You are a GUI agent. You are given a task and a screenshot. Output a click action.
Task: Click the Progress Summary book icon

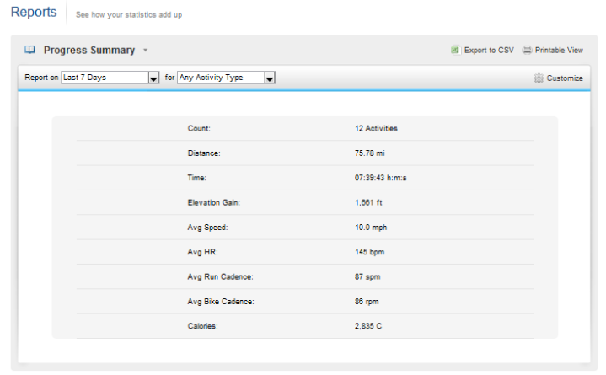point(29,50)
